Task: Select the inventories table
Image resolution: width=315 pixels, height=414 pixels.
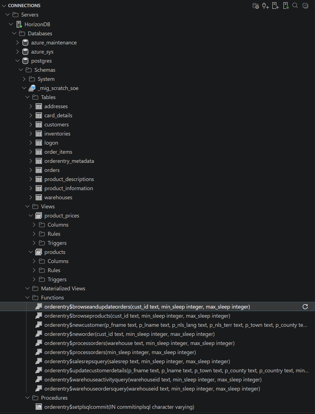Action: [57, 134]
